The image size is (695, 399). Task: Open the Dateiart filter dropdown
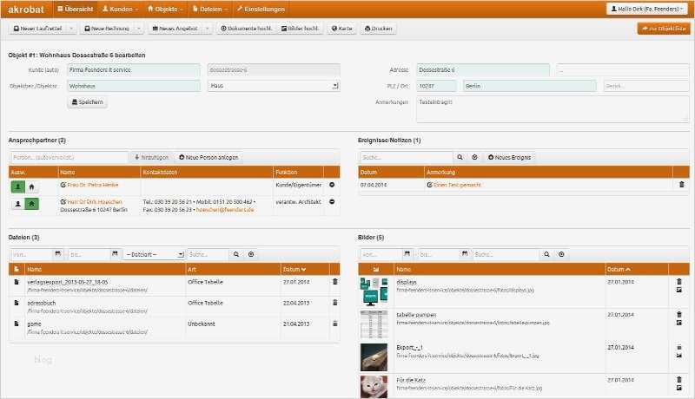coord(154,254)
